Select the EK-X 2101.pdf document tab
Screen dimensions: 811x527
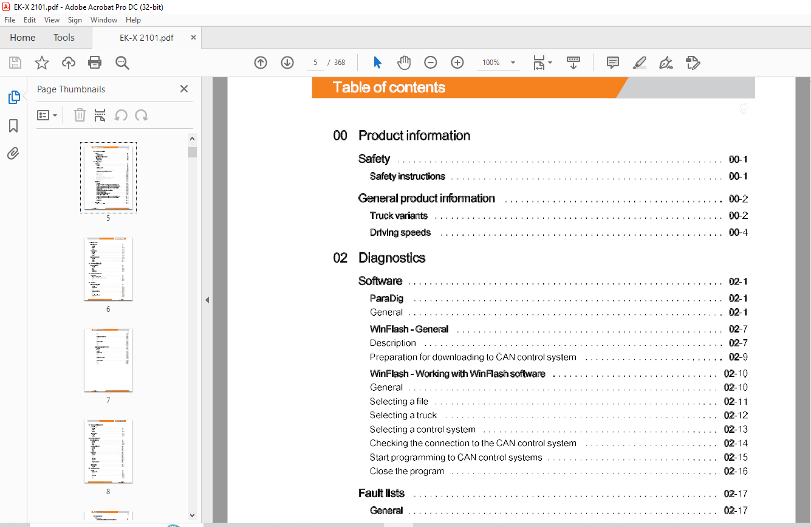tap(146, 38)
